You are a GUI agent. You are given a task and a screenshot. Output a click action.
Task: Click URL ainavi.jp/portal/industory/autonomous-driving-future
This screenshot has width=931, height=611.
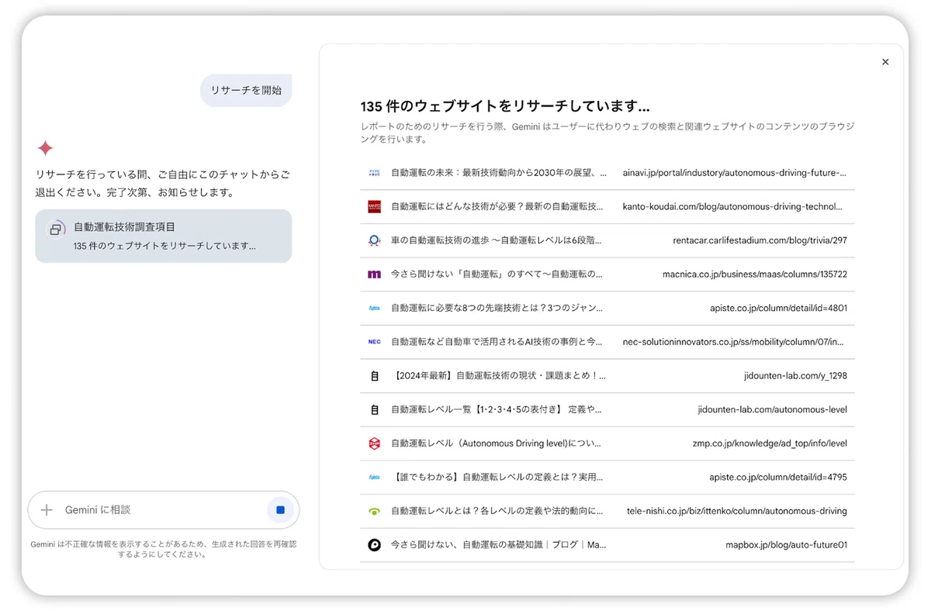click(735, 173)
